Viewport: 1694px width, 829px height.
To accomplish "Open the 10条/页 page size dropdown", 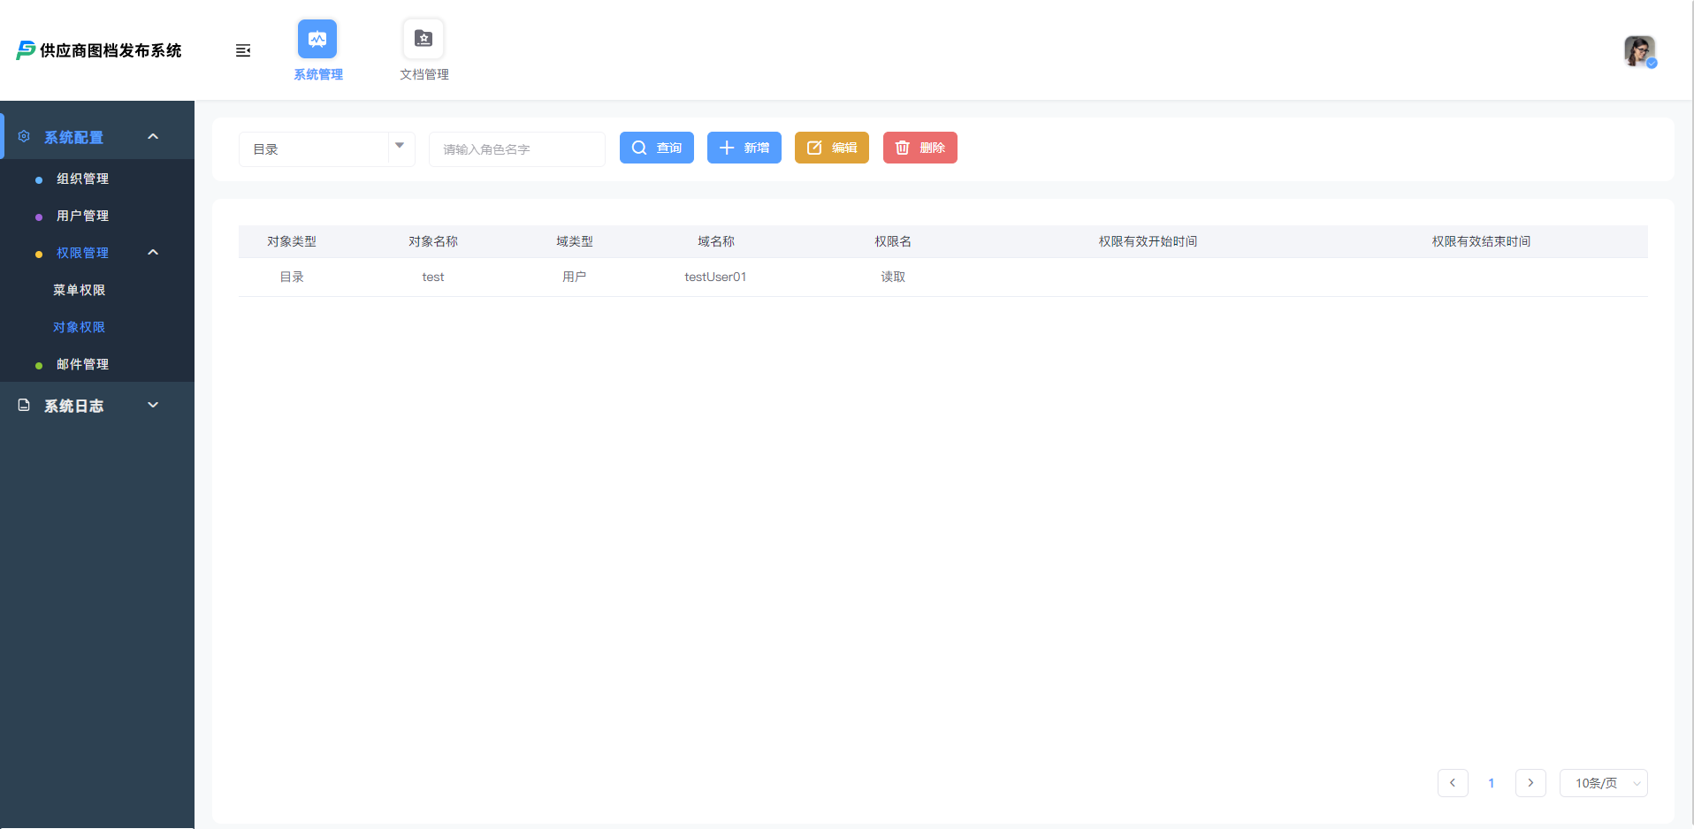I will [x=1603, y=783].
